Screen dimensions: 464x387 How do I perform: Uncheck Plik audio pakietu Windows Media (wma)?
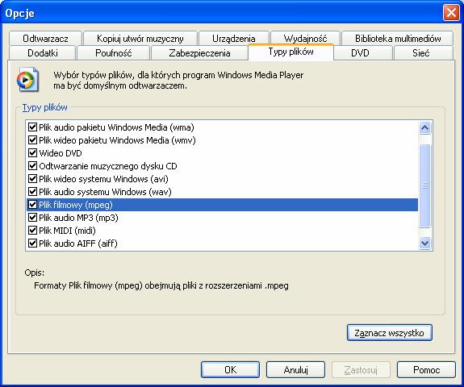coord(32,127)
